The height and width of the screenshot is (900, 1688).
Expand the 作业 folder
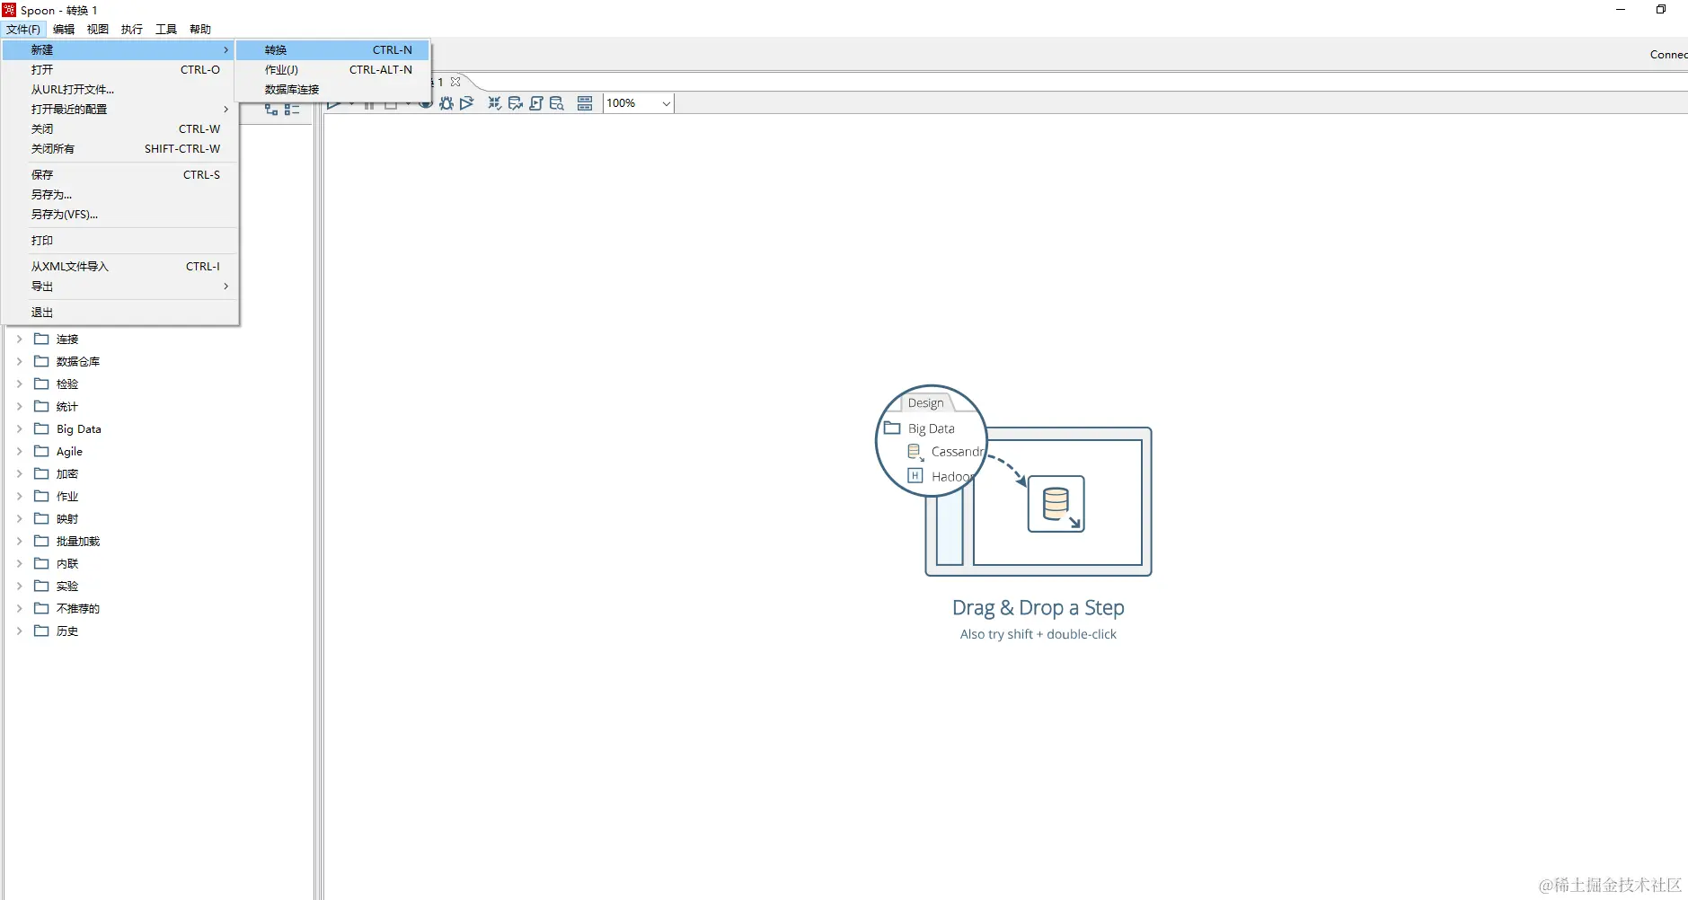19,497
